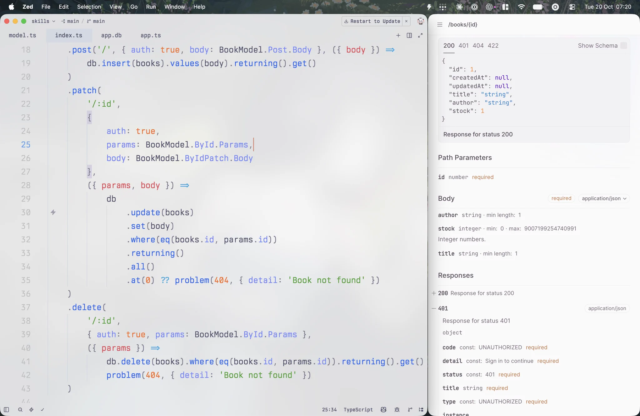Enable the Show Schema checkbox
640x416 pixels.
pos(623,46)
